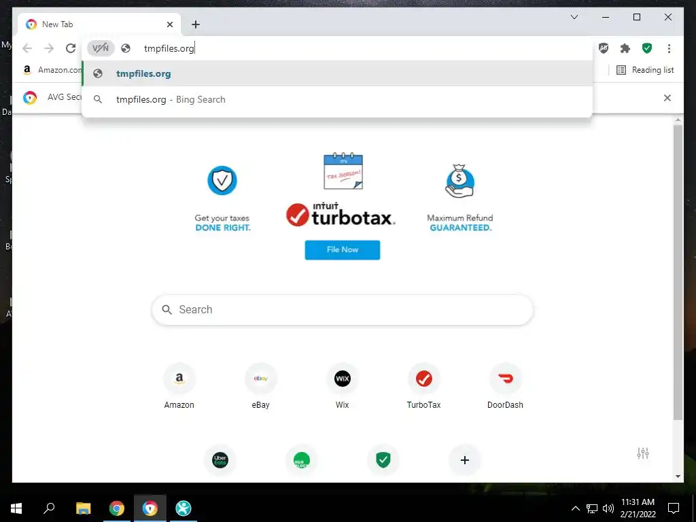Open the H&R Block shortcut tile

pos(301,460)
